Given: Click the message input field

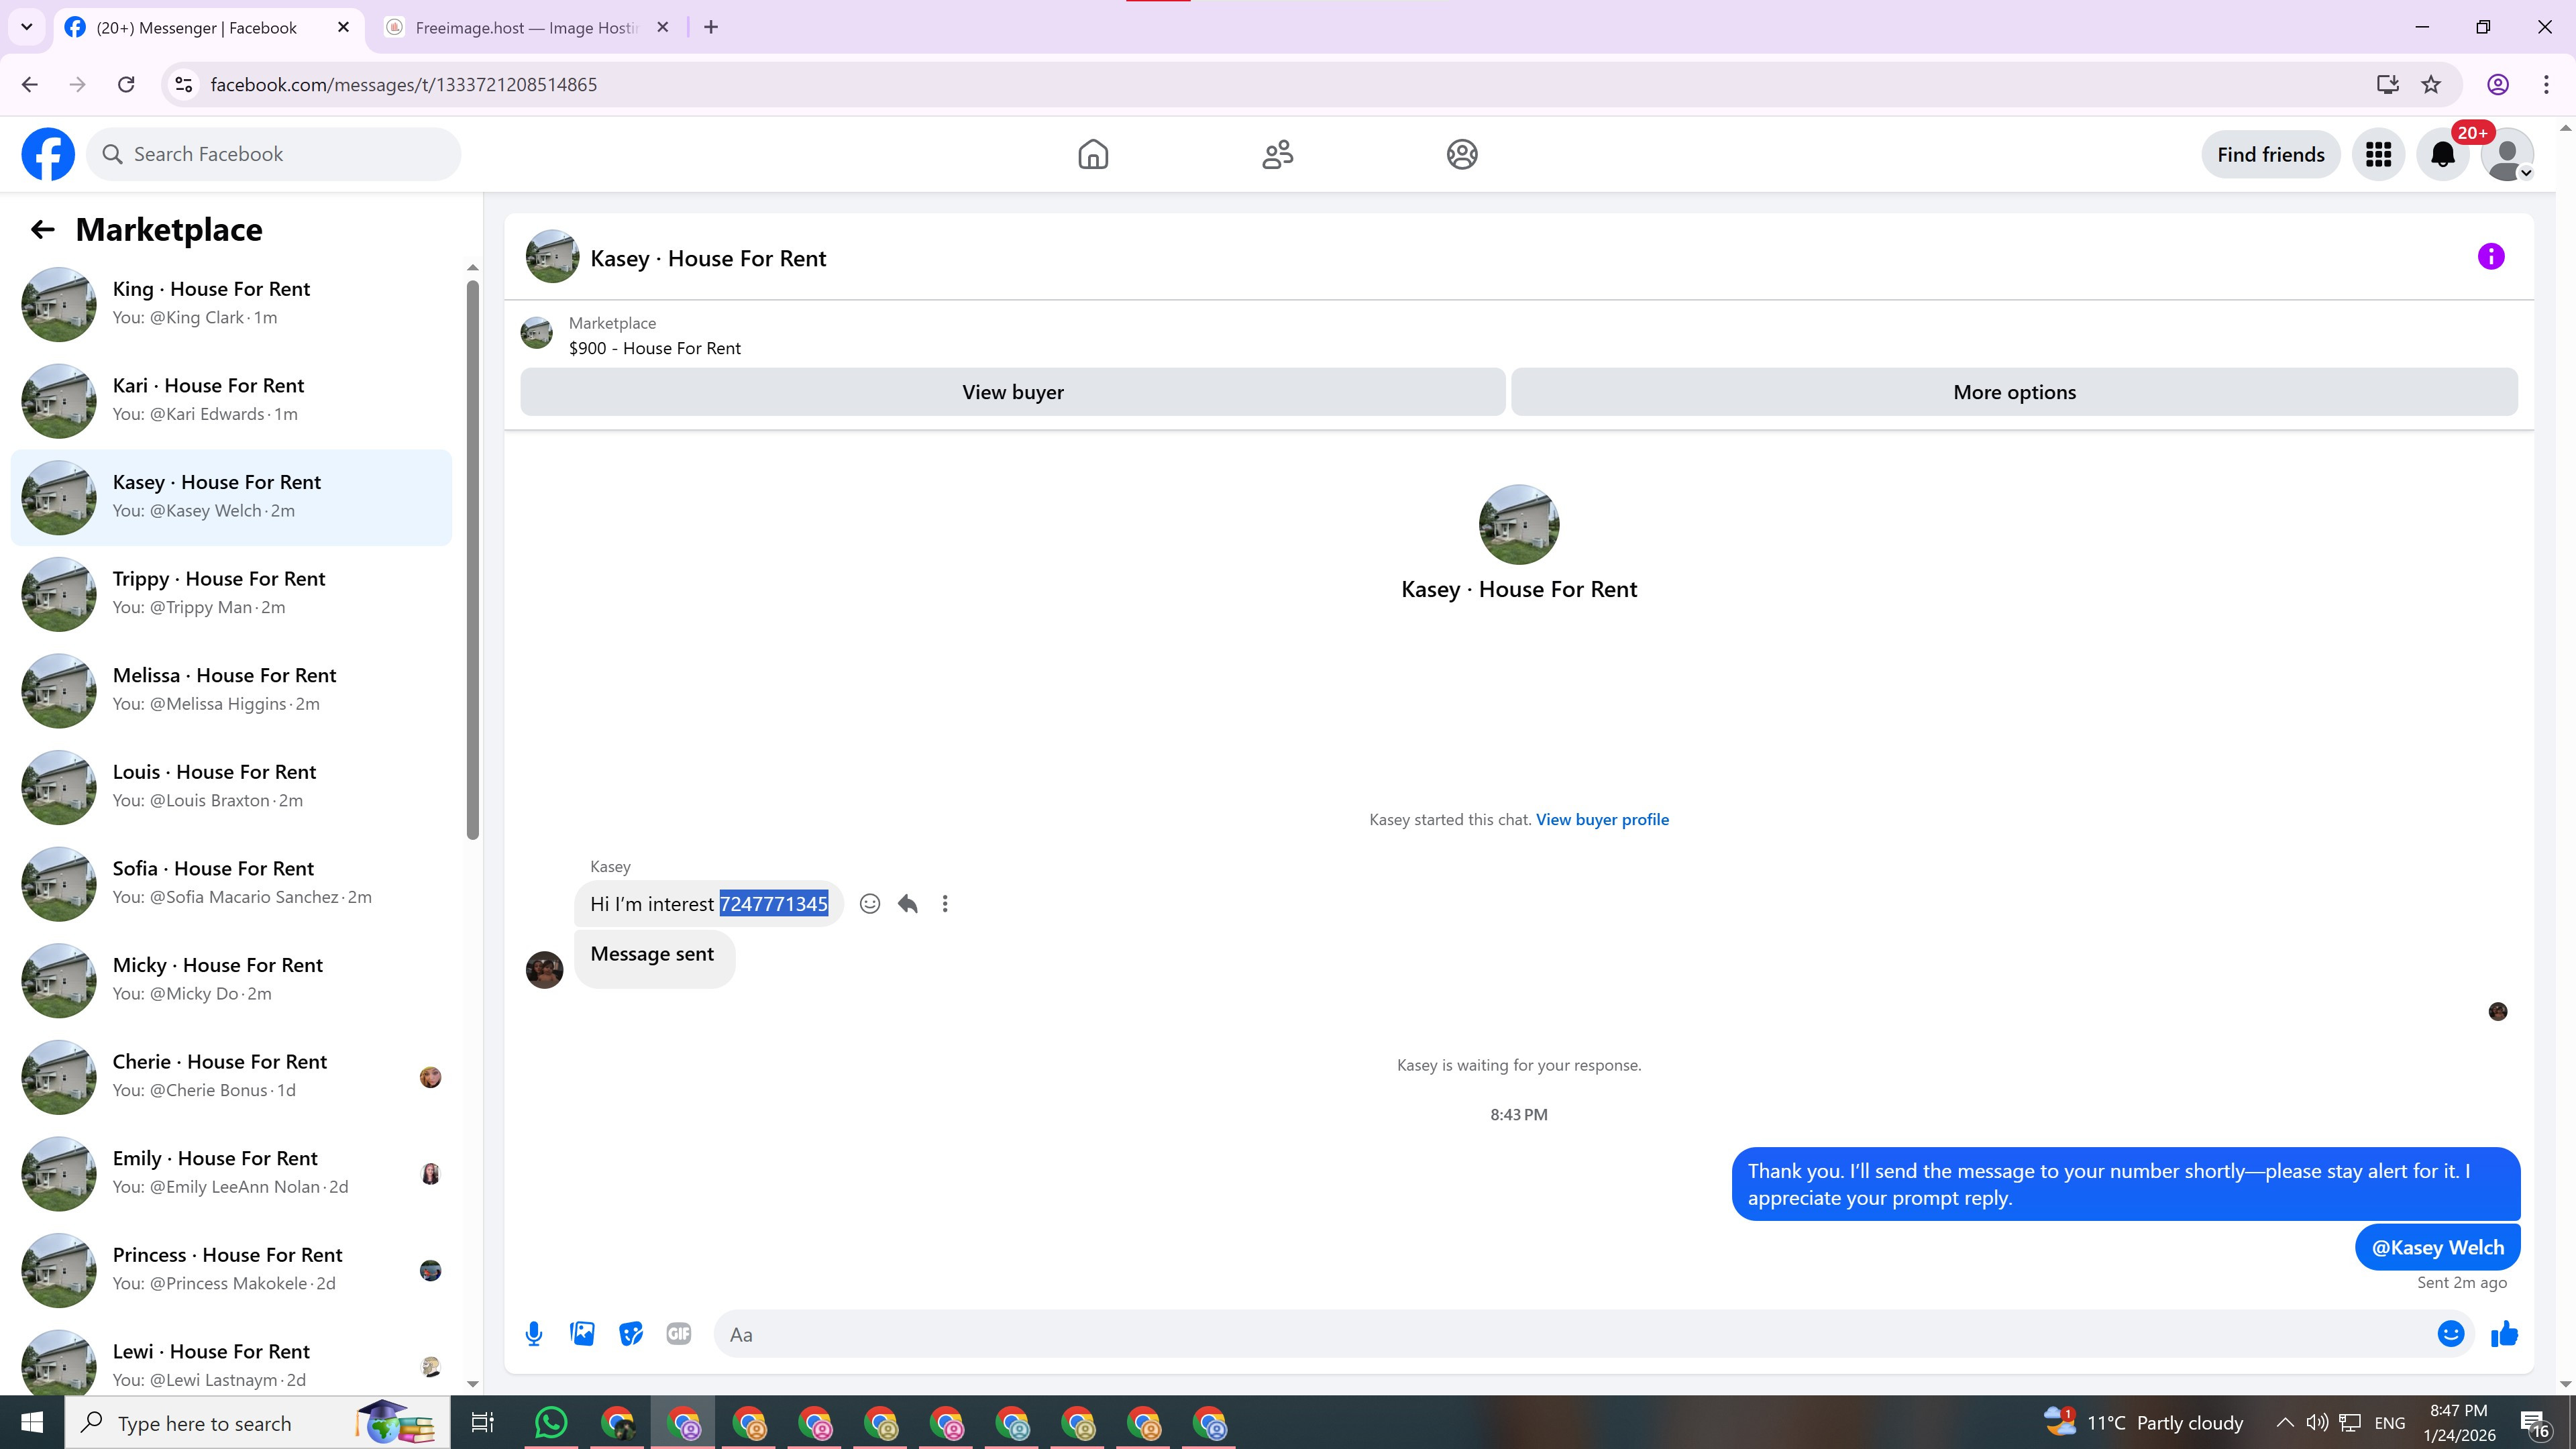Looking at the screenshot, I should point(1570,1335).
